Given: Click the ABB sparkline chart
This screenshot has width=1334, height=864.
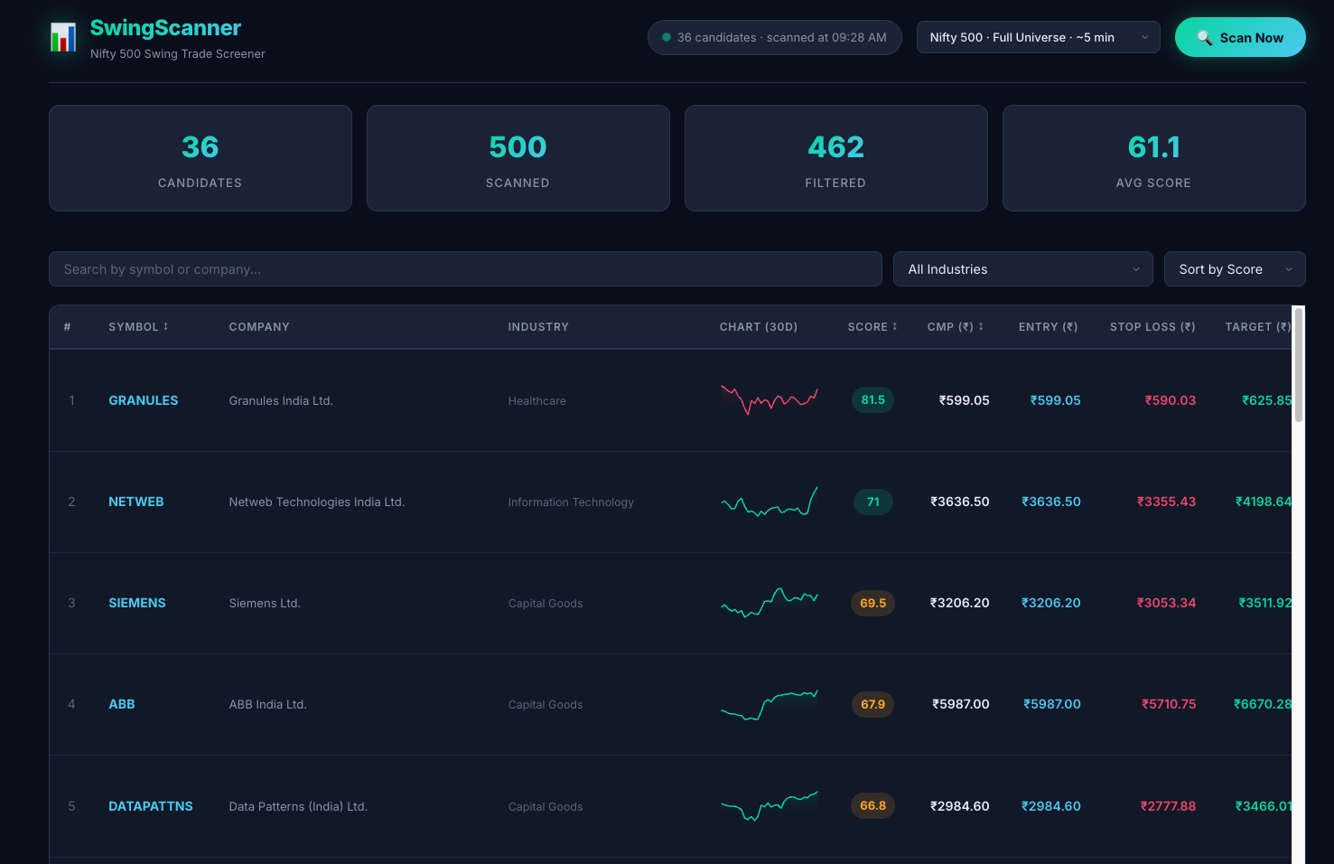Looking at the screenshot, I should click(x=769, y=704).
